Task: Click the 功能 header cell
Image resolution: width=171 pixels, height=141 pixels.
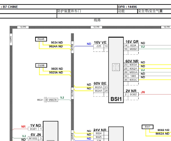Action: tap(127, 11)
